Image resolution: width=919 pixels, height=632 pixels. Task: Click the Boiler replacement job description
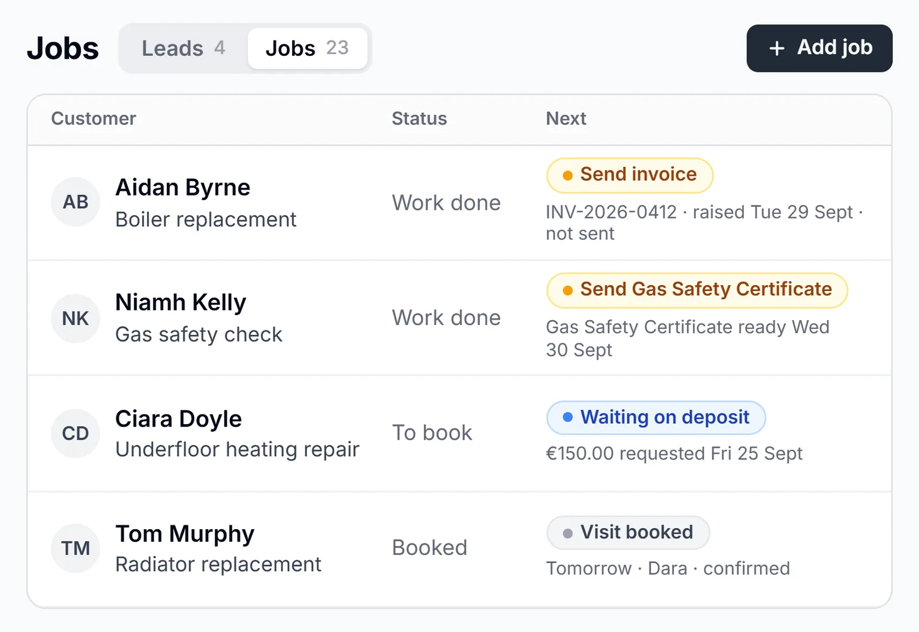tap(205, 220)
